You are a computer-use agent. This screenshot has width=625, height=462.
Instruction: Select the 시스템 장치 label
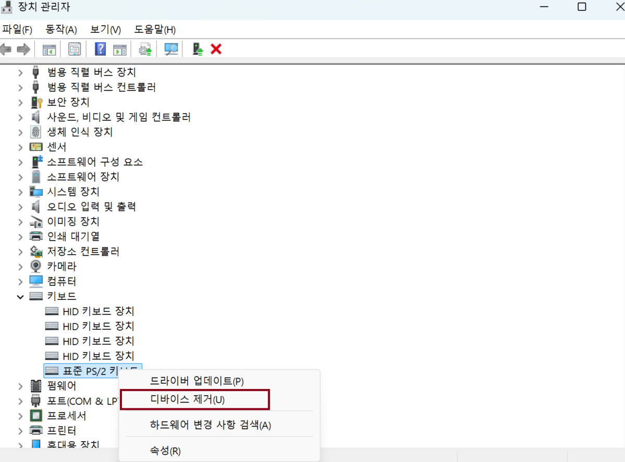click(x=73, y=192)
